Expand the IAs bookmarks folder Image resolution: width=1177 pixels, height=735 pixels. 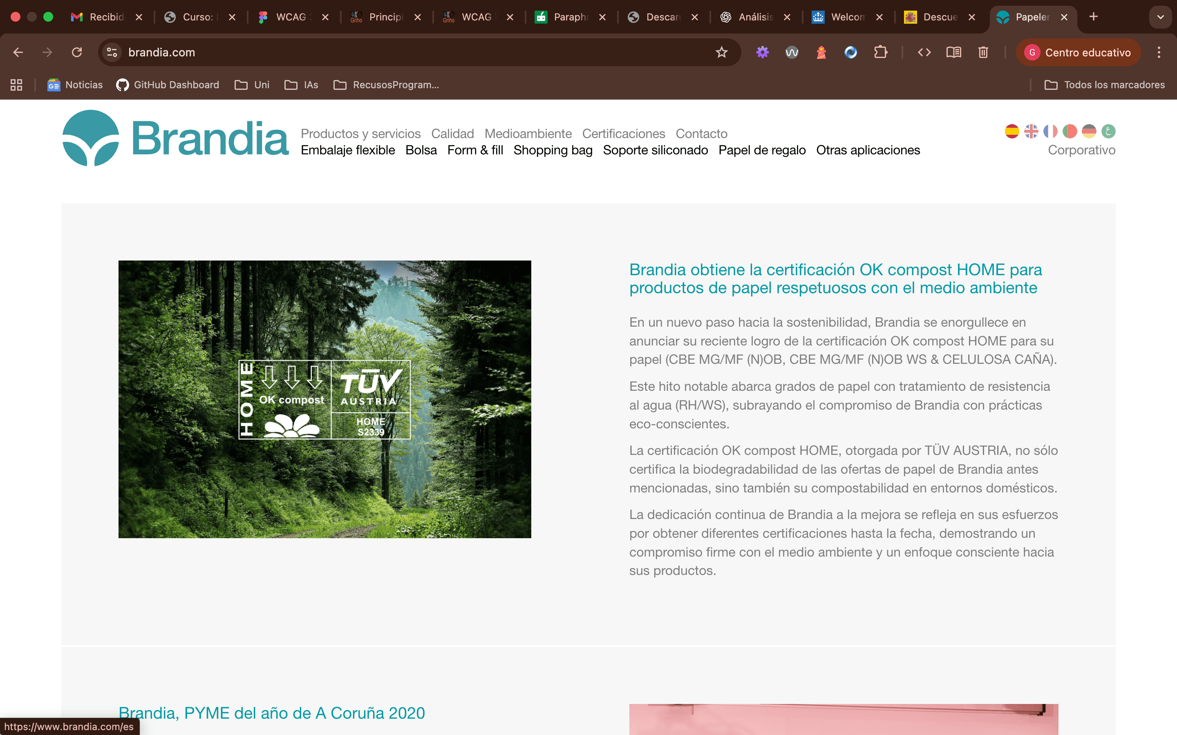[x=301, y=85]
